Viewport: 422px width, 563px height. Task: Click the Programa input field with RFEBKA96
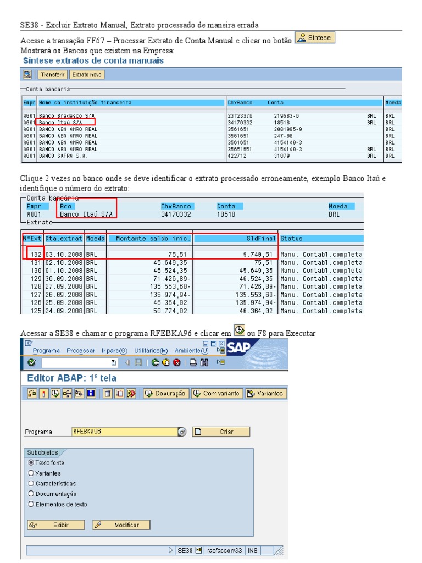coord(125,432)
